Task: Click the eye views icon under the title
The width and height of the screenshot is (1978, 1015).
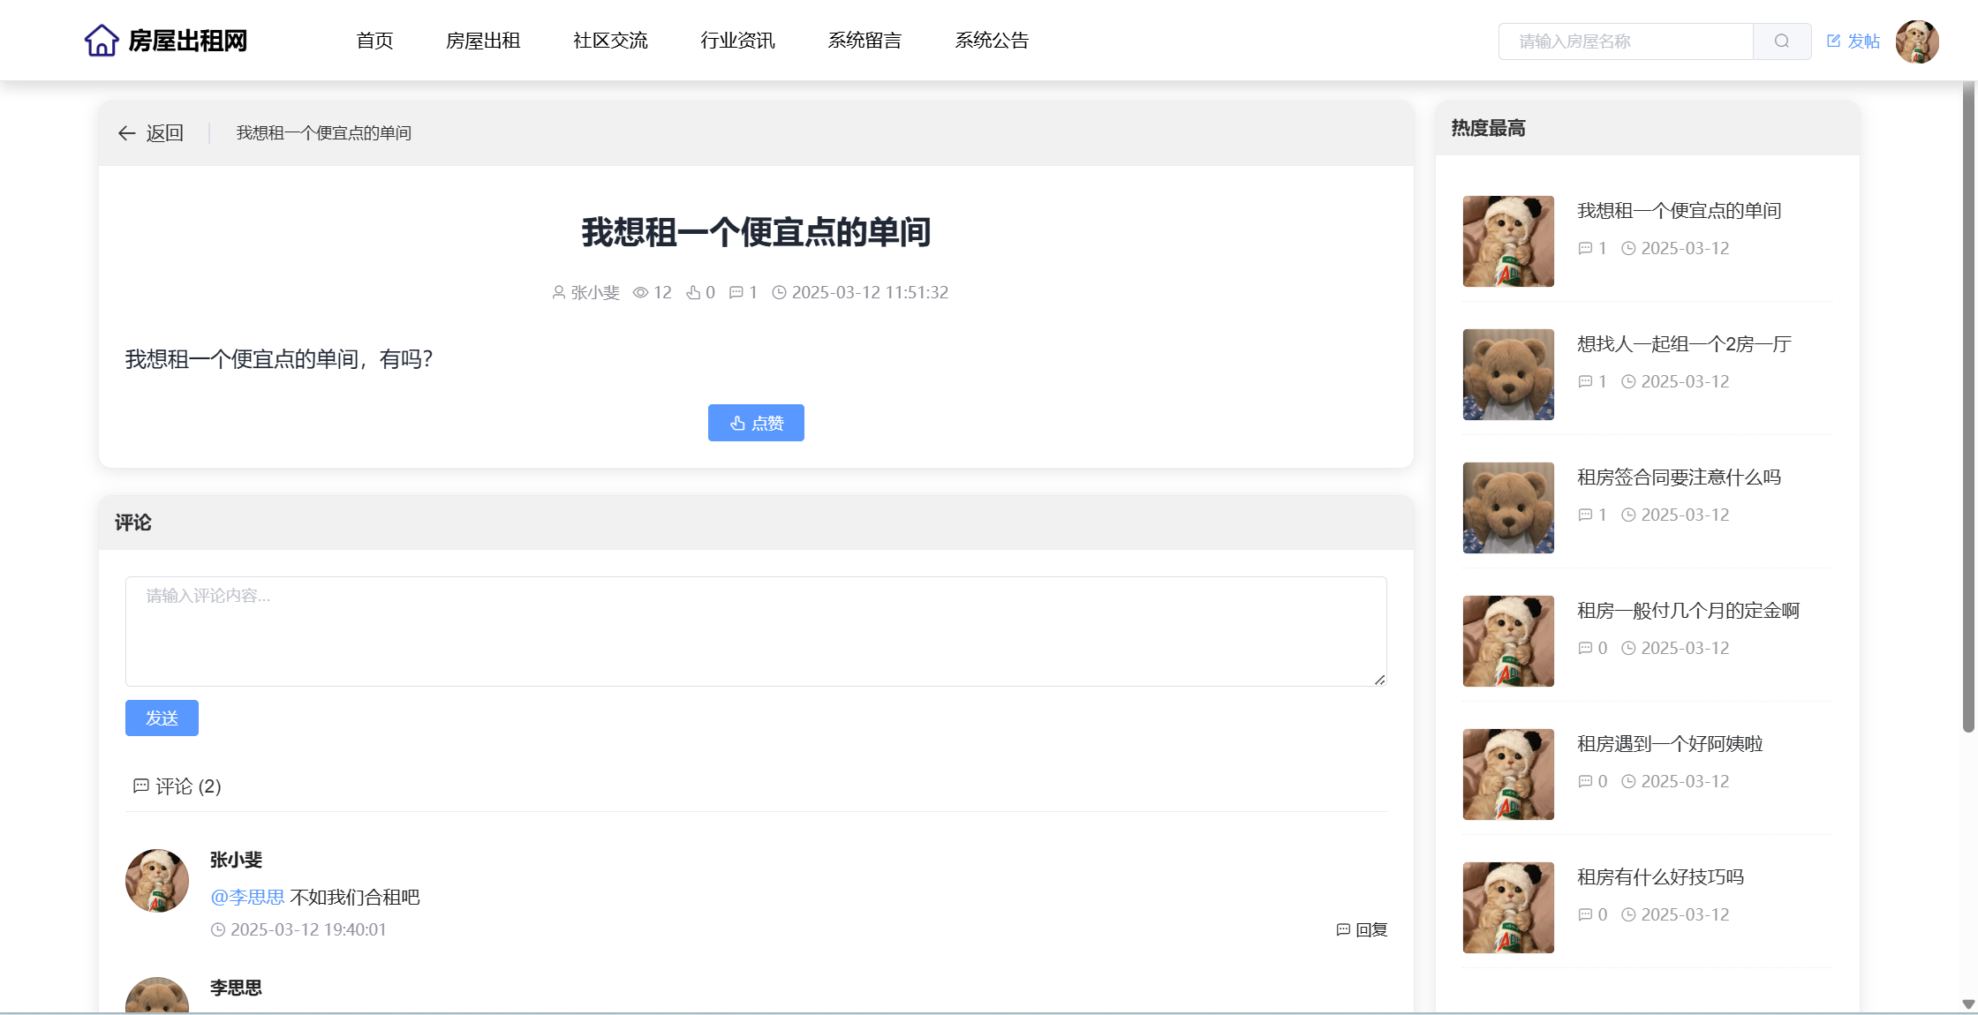Action: click(x=640, y=292)
